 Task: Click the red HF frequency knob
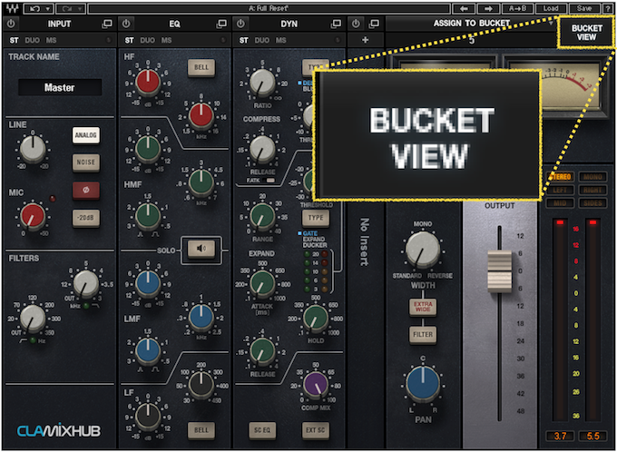click(201, 114)
